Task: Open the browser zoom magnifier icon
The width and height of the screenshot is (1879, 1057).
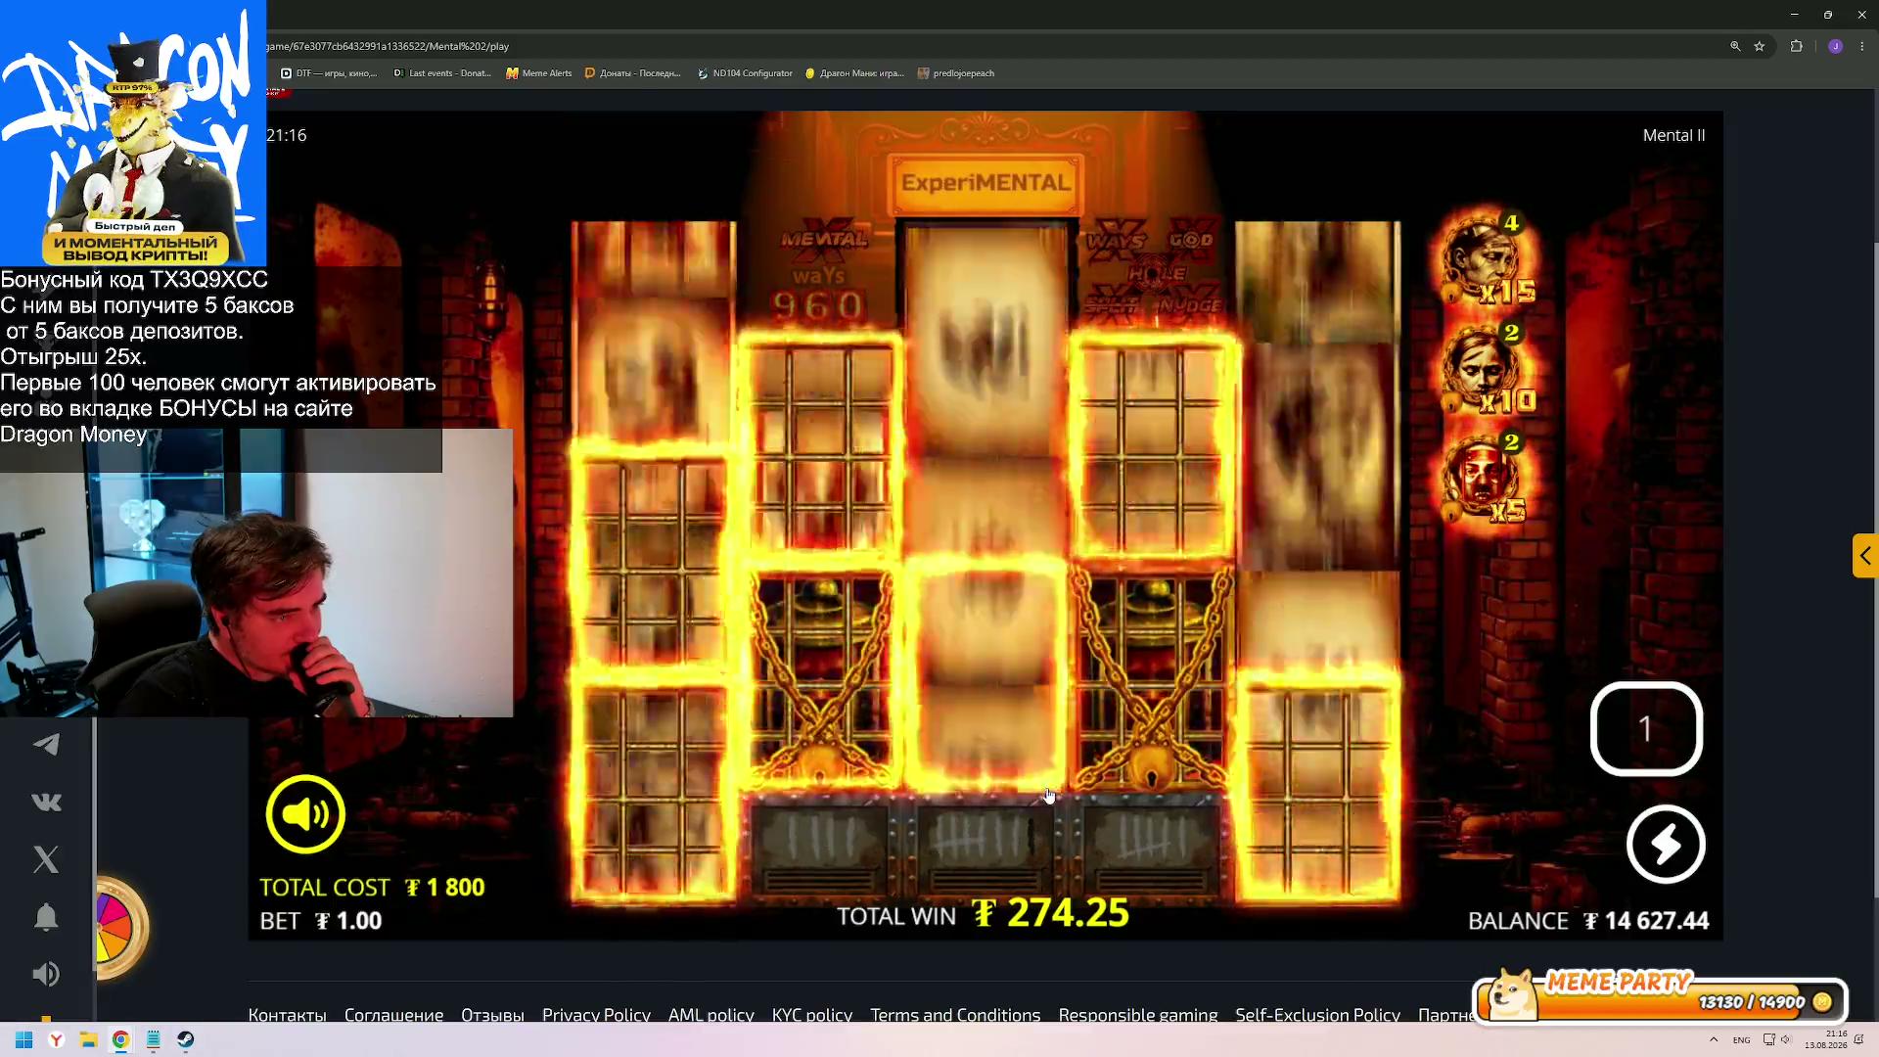Action: 1735,46
